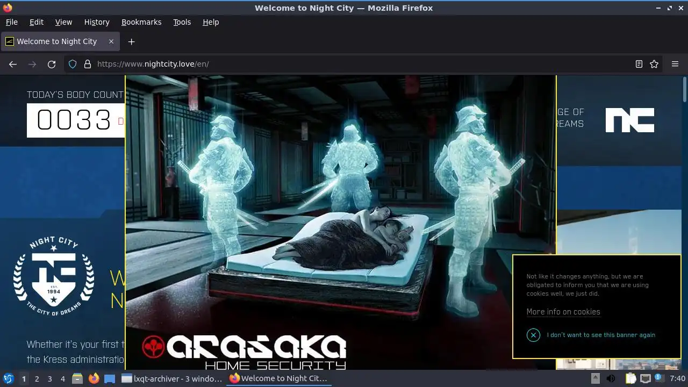The height and width of the screenshot is (387, 688).
Task: Bookmark this page with the star icon
Action: click(654, 64)
